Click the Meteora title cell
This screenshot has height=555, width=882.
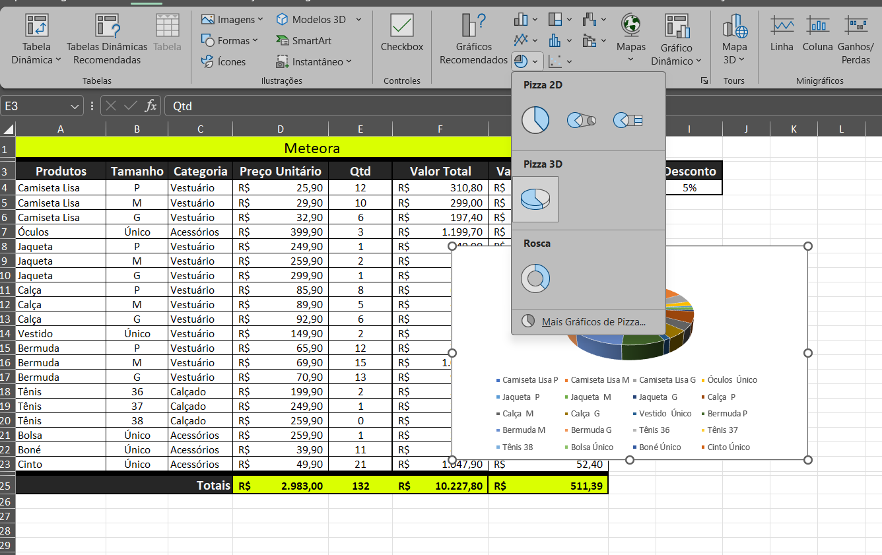pyautogui.click(x=312, y=147)
